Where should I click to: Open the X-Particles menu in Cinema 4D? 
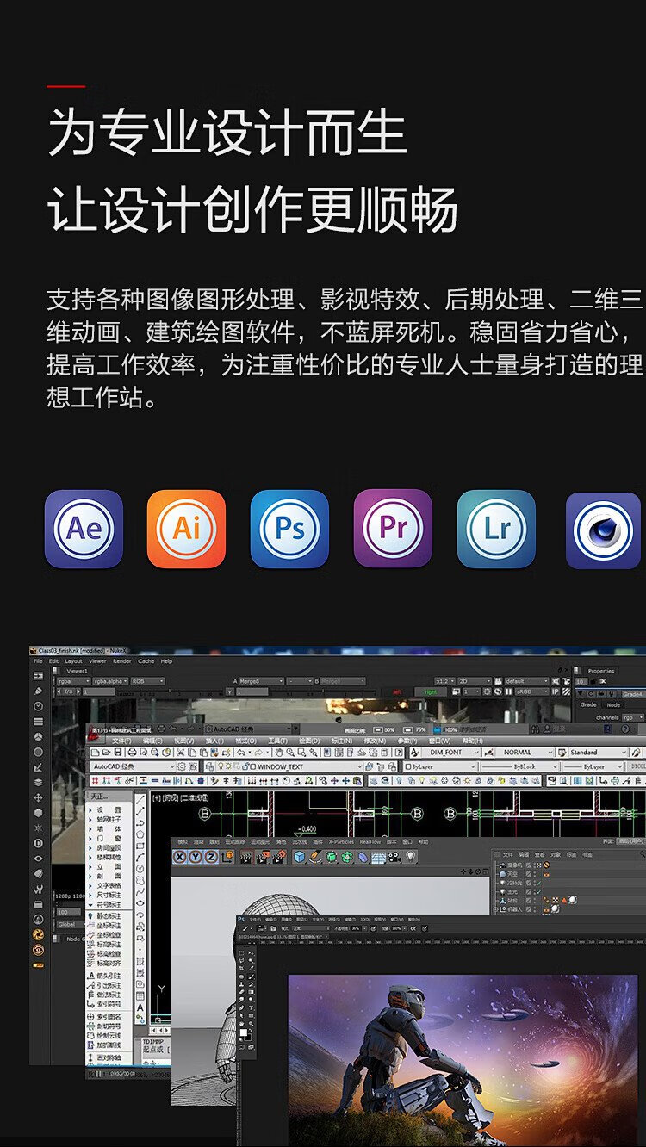pyautogui.click(x=341, y=842)
